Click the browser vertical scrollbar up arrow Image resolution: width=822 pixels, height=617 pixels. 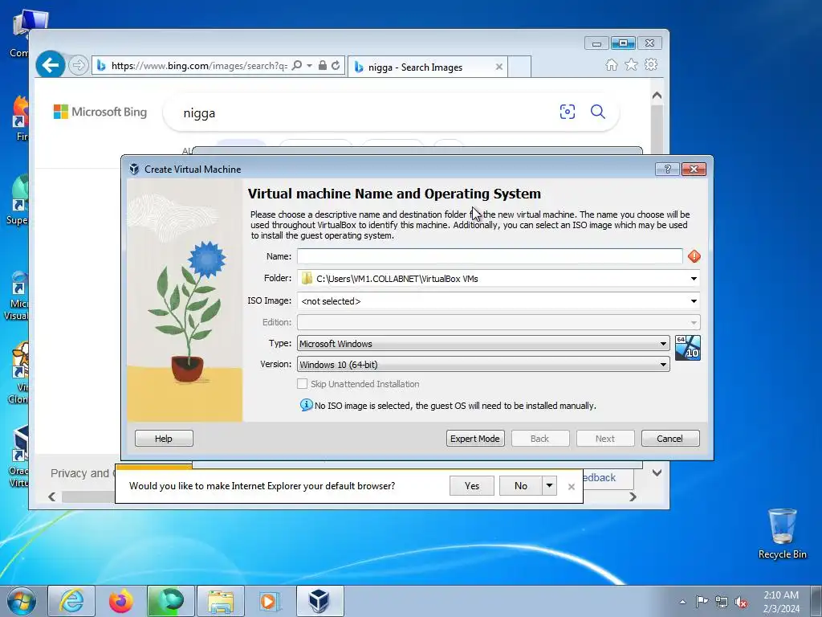pos(657,96)
